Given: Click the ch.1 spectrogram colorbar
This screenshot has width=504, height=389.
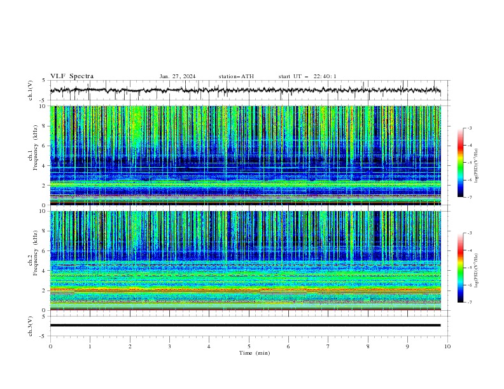Looking at the screenshot, I should (x=460, y=163).
